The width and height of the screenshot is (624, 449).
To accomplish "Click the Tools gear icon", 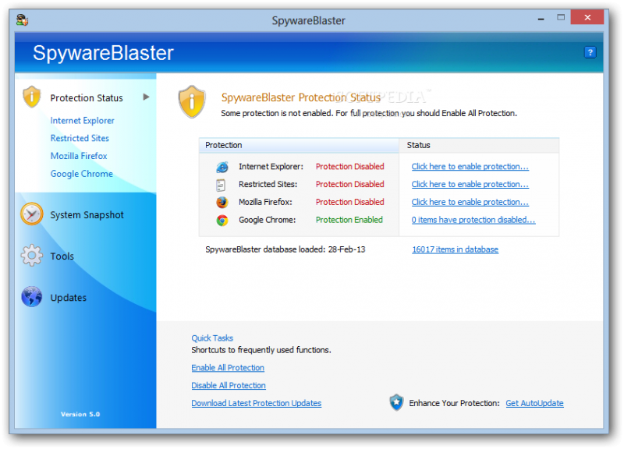I will pos(32,256).
